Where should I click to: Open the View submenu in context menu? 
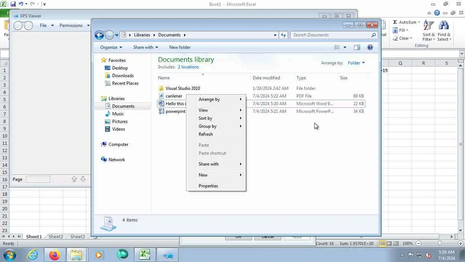216,110
